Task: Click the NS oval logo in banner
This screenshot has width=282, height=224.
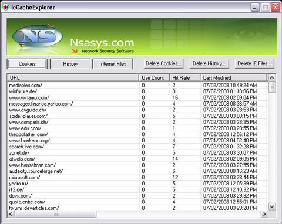Action: click(38, 36)
